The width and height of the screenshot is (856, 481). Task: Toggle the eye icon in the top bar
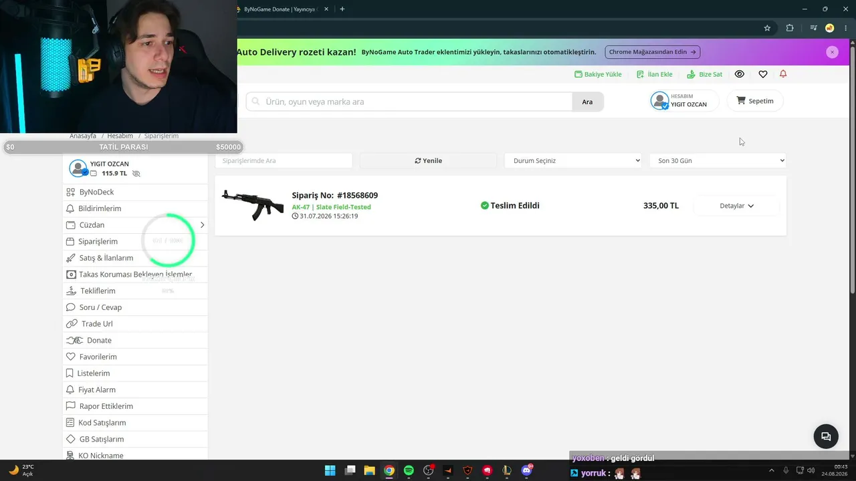[x=740, y=74]
